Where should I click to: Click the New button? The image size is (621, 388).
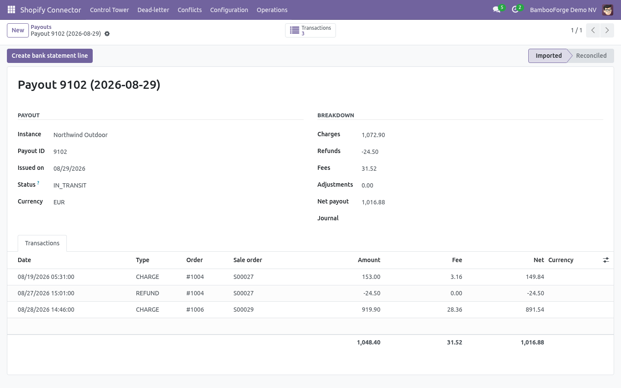pyautogui.click(x=18, y=30)
